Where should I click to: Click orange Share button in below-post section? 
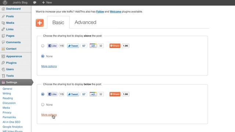tap(115, 94)
